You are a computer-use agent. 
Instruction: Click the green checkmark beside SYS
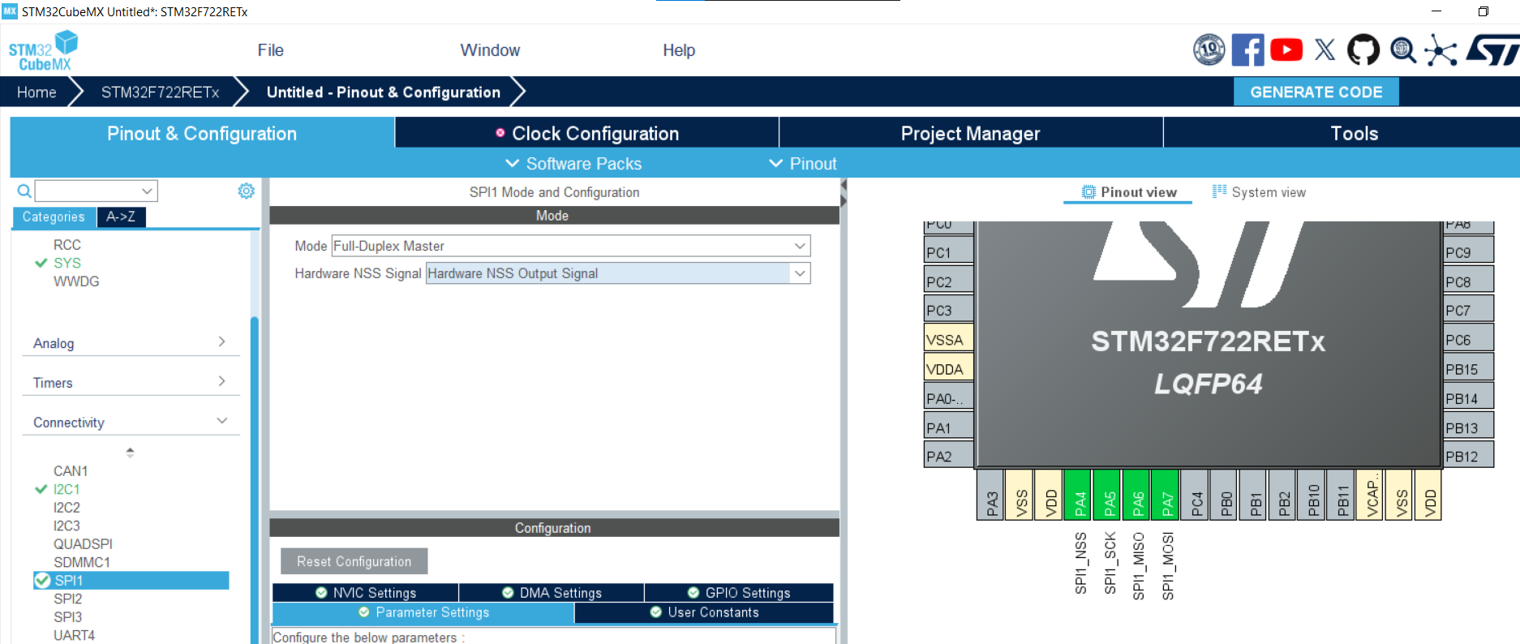[41, 263]
